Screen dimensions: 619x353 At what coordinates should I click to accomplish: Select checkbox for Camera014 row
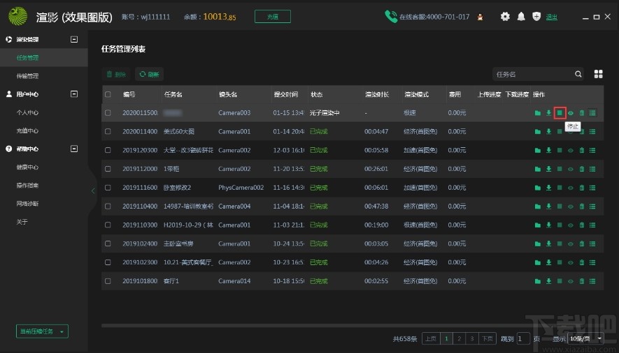108,281
